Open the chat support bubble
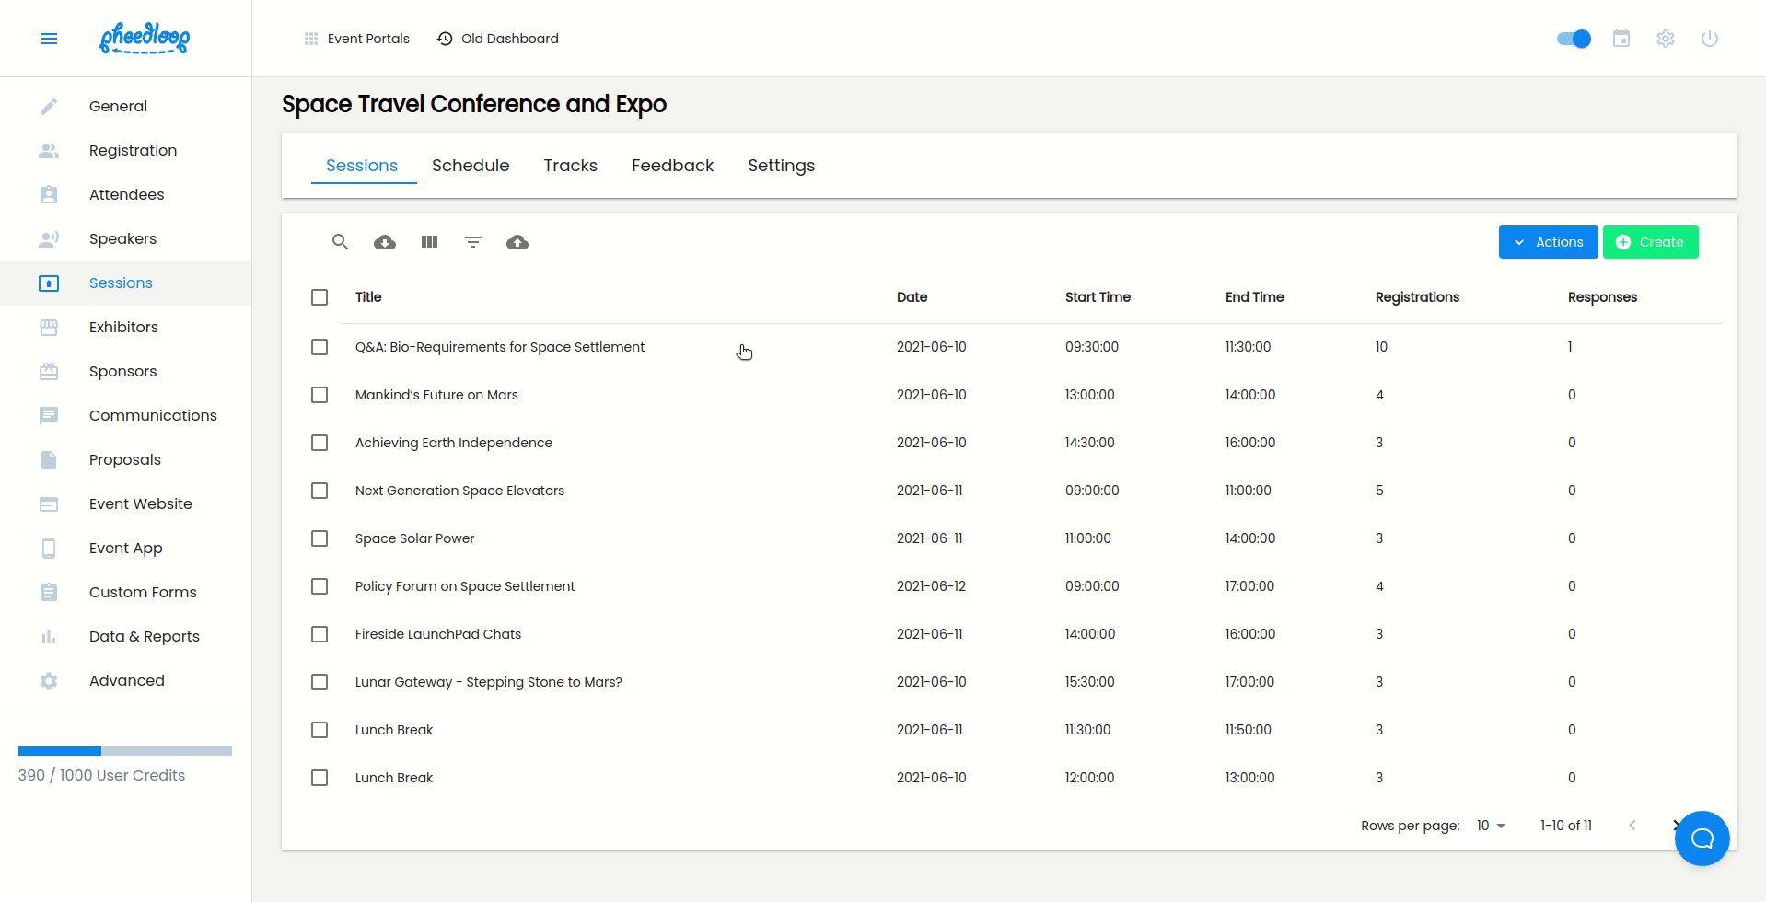 1702,838
